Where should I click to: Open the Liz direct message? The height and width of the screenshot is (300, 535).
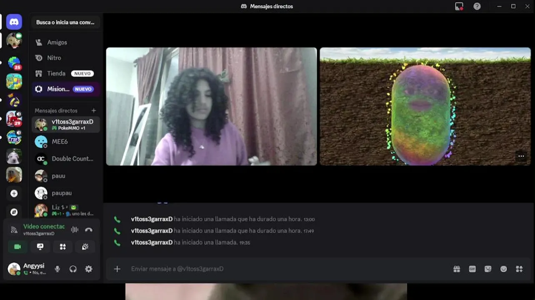tap(65, 210)
